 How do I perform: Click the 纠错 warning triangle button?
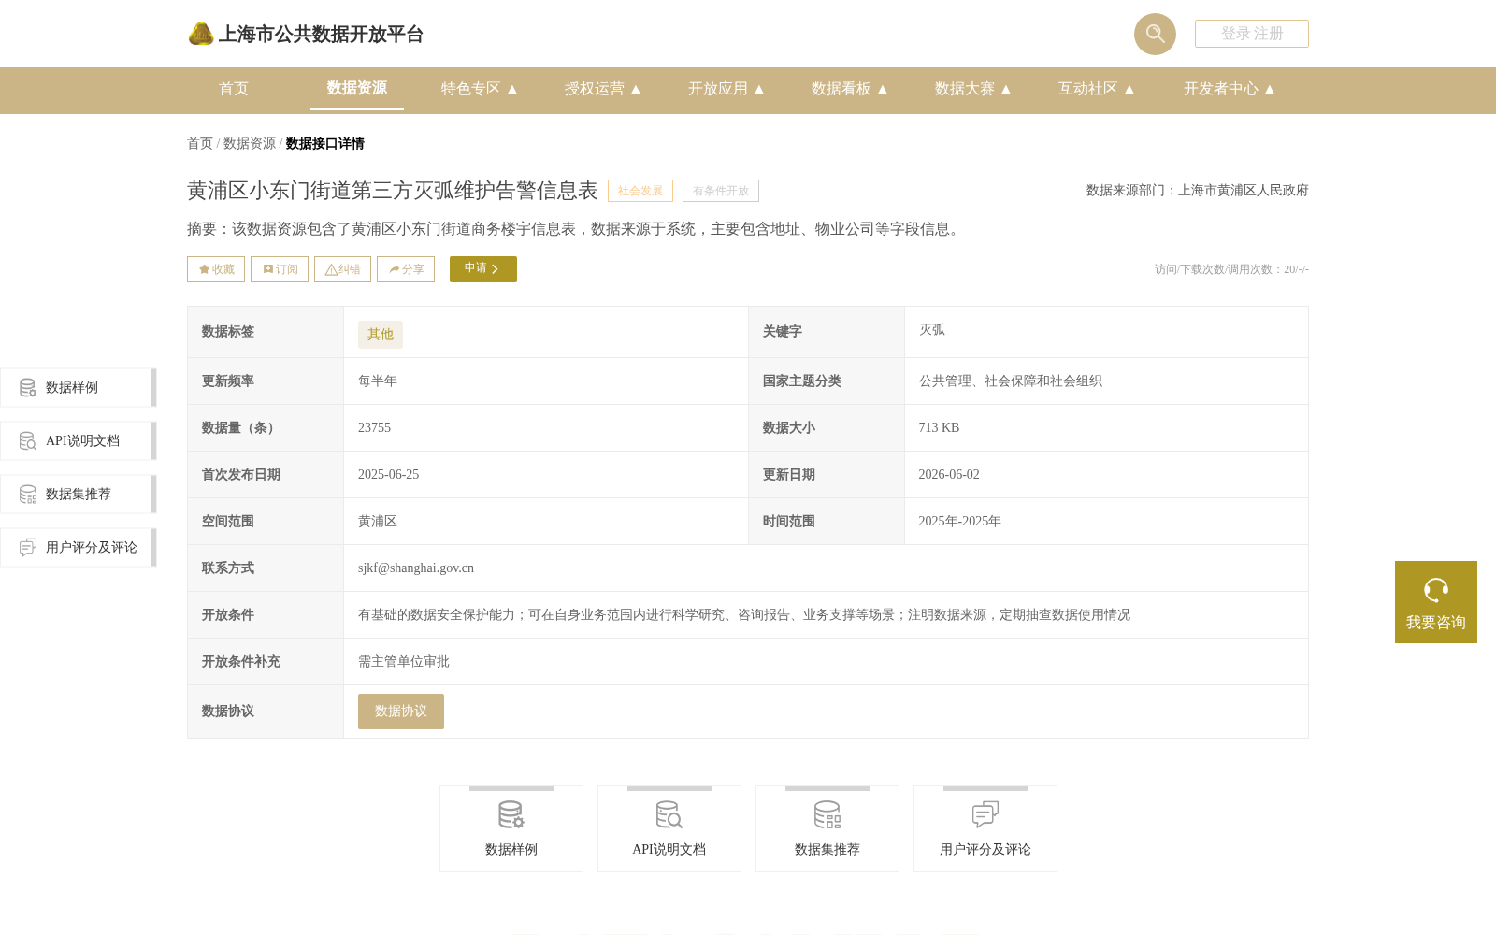coord(342,269)
